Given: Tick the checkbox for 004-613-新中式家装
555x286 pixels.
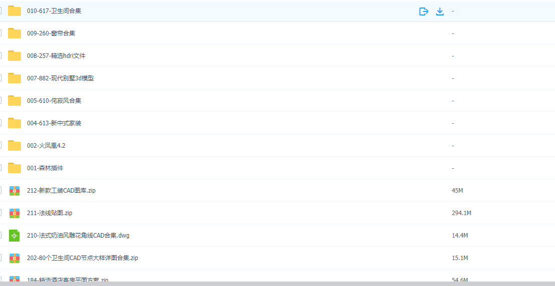Looking at the screenshot, I should (x=1, y=123).
